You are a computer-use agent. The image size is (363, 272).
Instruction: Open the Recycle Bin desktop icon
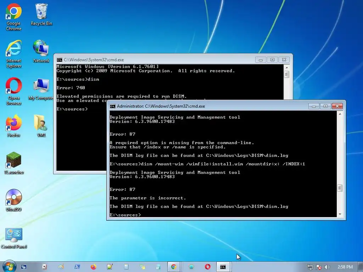[41, 15]
